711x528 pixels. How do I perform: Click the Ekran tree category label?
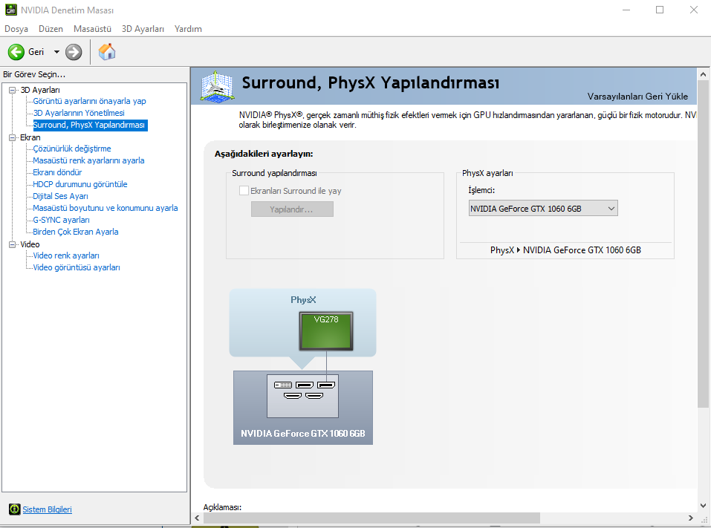[30, 138]
